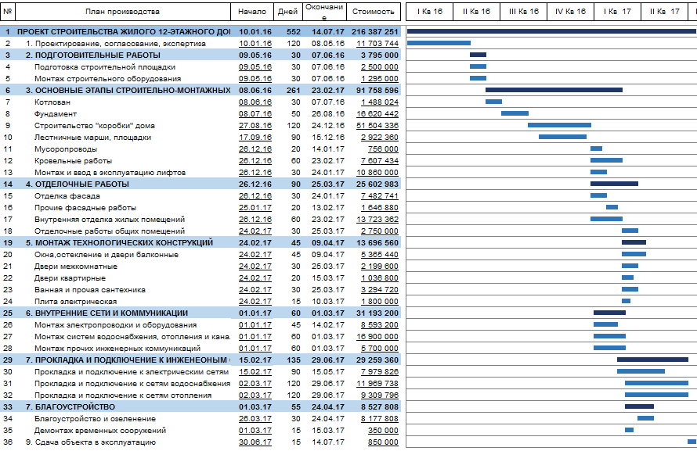Image resolution: width=697 pixels, height=451 pixels.
Task: Click task 'Монтаж электропроводки и оборудования'
Action: [x=116, y=325]
